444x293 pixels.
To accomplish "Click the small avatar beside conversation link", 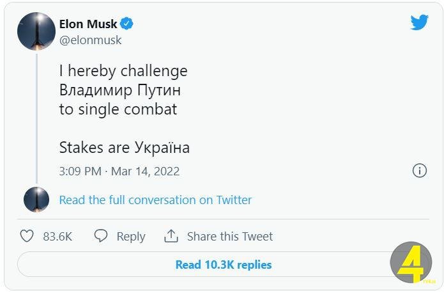I will [x=36, y=200].
